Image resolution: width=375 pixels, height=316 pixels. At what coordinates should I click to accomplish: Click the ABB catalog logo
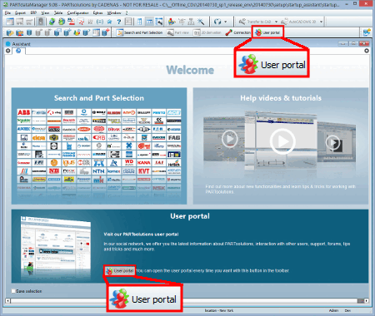tap(24, 112)
